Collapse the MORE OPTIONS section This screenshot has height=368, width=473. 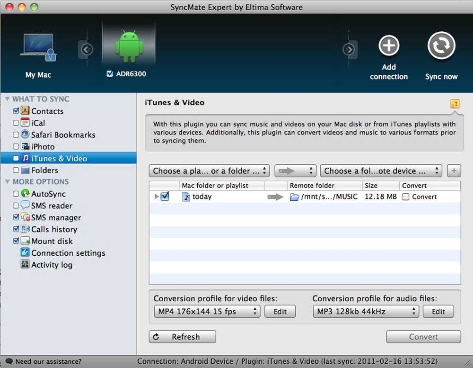8,181
